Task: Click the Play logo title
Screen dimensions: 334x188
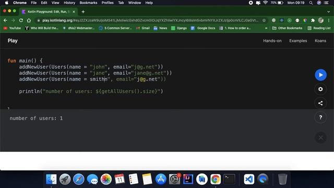Action: click(13, 41)
